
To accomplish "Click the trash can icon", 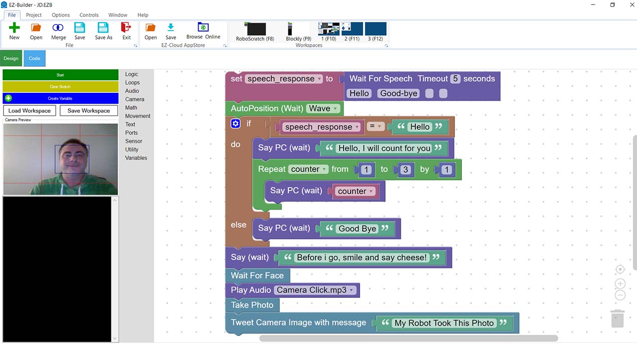I will point(617,318).
